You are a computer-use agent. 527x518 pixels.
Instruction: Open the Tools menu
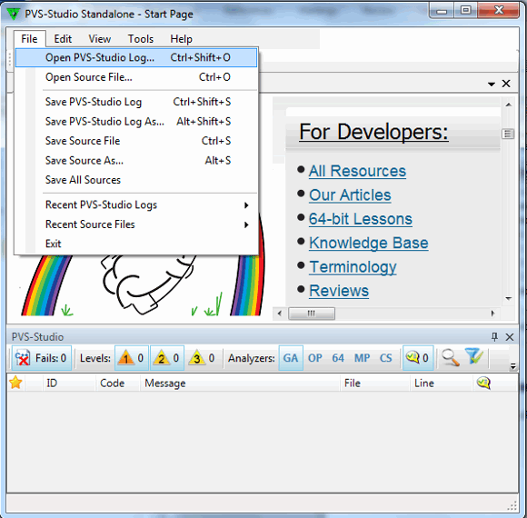[x=141, y=39]
